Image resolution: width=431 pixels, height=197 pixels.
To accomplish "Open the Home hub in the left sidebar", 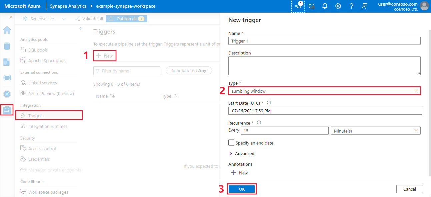I will tap(7, 30).
